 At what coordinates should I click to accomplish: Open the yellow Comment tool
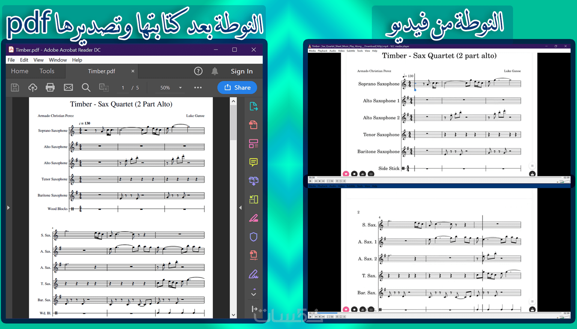[x=254, y=162]
